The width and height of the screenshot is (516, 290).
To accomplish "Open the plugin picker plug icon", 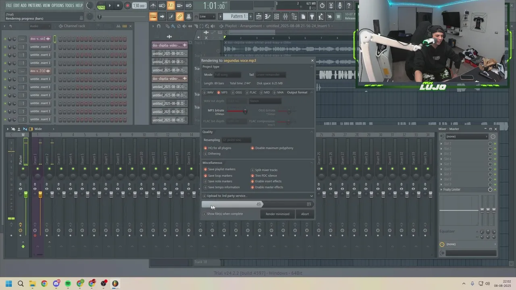I will tap(312, 17).
